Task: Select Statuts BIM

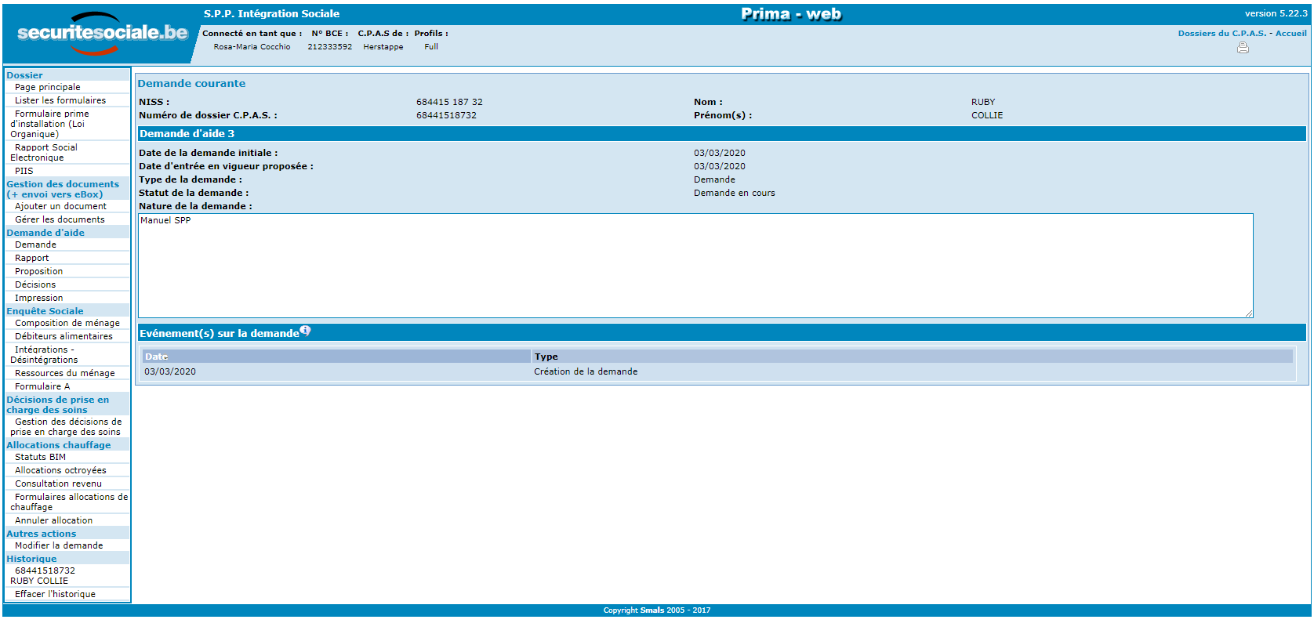Action: pyautogui.click(x=40, y=457)
